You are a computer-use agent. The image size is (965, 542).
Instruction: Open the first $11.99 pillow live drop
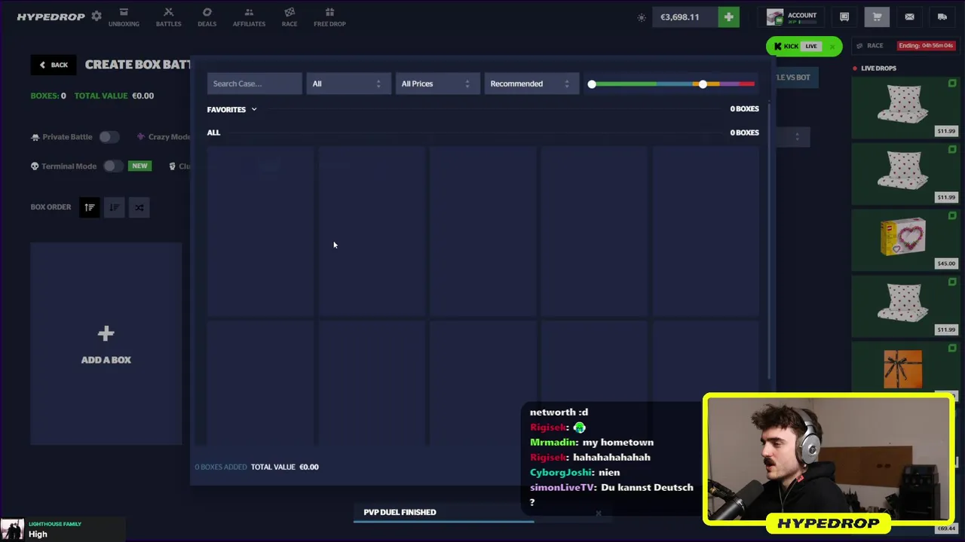coord(905,106)
